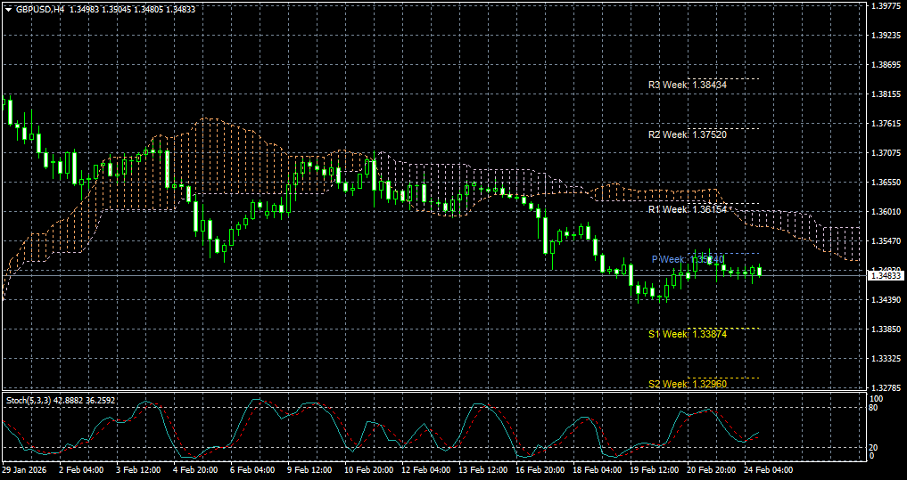Screen dimensions: 907x480
Task: Click the 12 Feb 04:00 time label
Action: coord(426,470)
